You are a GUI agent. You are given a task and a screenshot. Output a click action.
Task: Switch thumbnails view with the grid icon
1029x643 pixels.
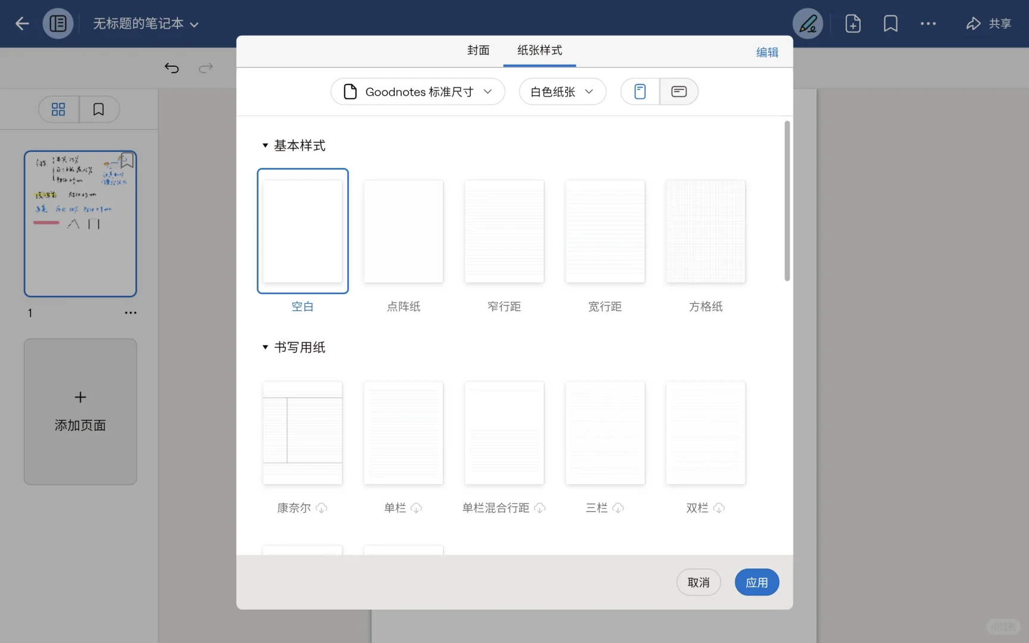(58, 109)
